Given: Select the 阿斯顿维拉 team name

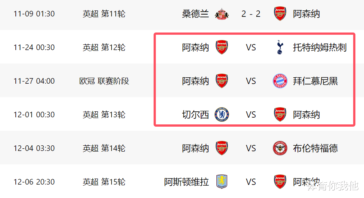Looking at the screenshot, I should (x=186, y=182).
